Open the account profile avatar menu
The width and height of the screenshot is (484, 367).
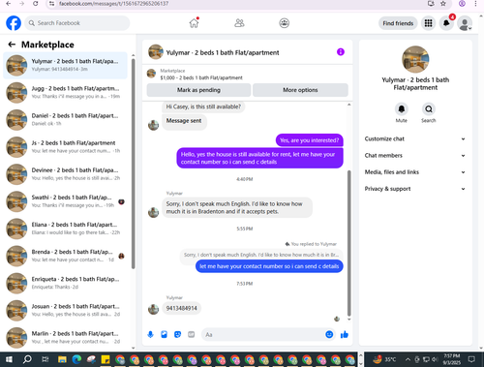465,23
